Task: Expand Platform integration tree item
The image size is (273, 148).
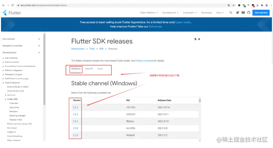Action: (13, 70)
